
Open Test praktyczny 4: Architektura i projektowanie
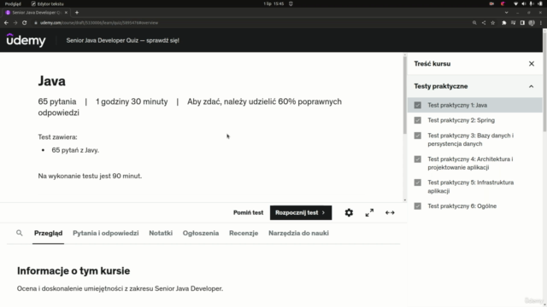pos(470,163)
